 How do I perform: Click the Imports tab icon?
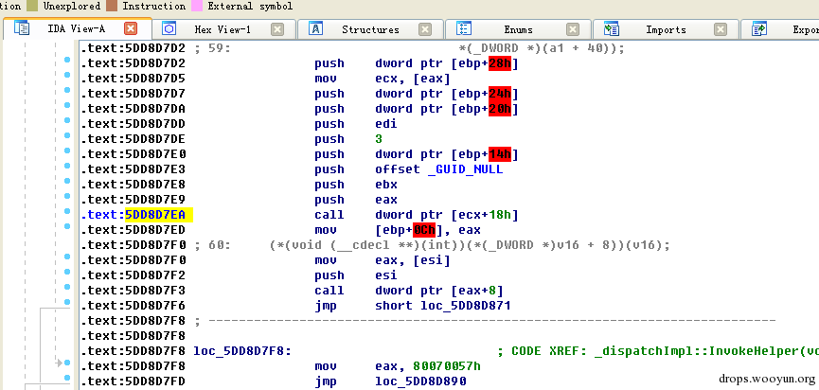point(611,29)
